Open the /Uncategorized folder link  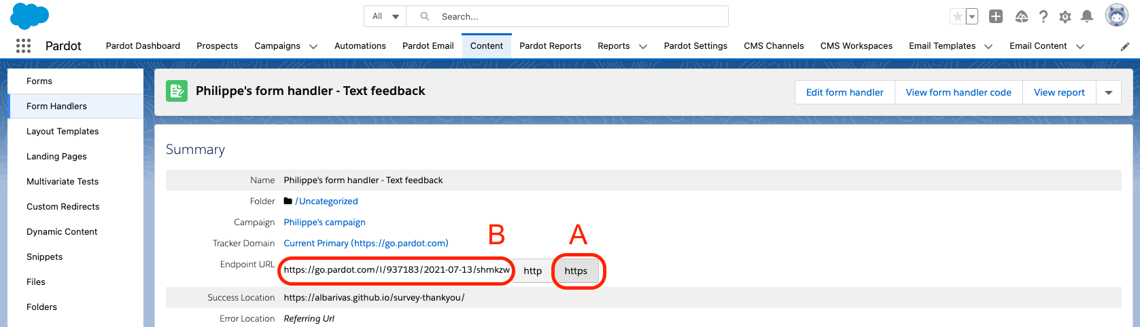(x=326, y=201)
